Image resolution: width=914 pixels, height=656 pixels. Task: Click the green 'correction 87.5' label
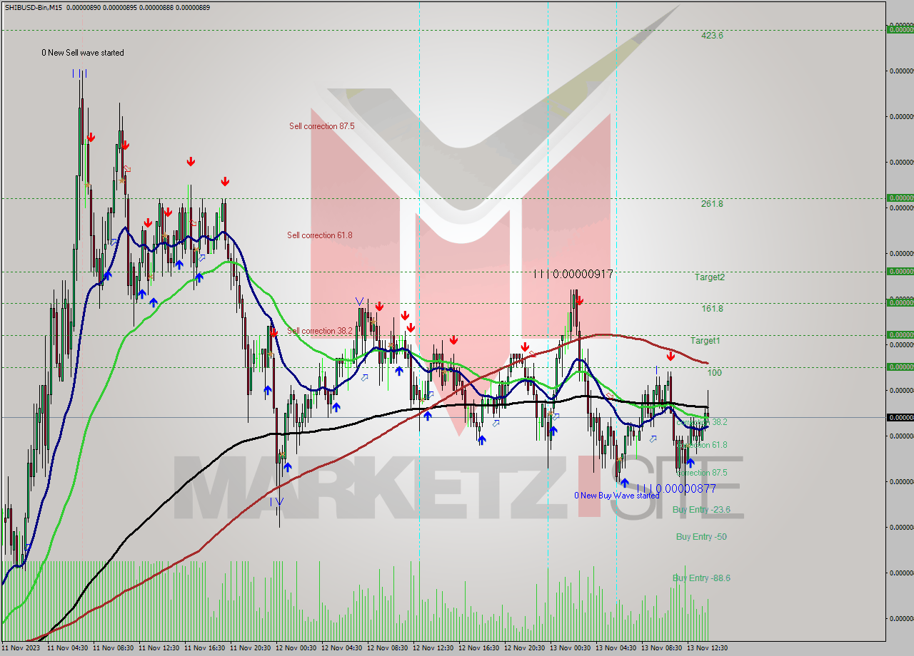[702, 473]
